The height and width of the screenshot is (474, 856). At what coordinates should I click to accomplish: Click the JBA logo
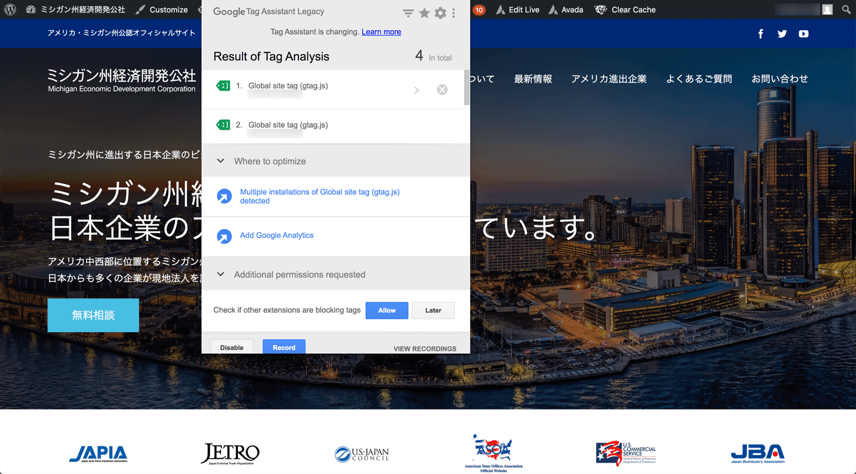coord(758,453)
